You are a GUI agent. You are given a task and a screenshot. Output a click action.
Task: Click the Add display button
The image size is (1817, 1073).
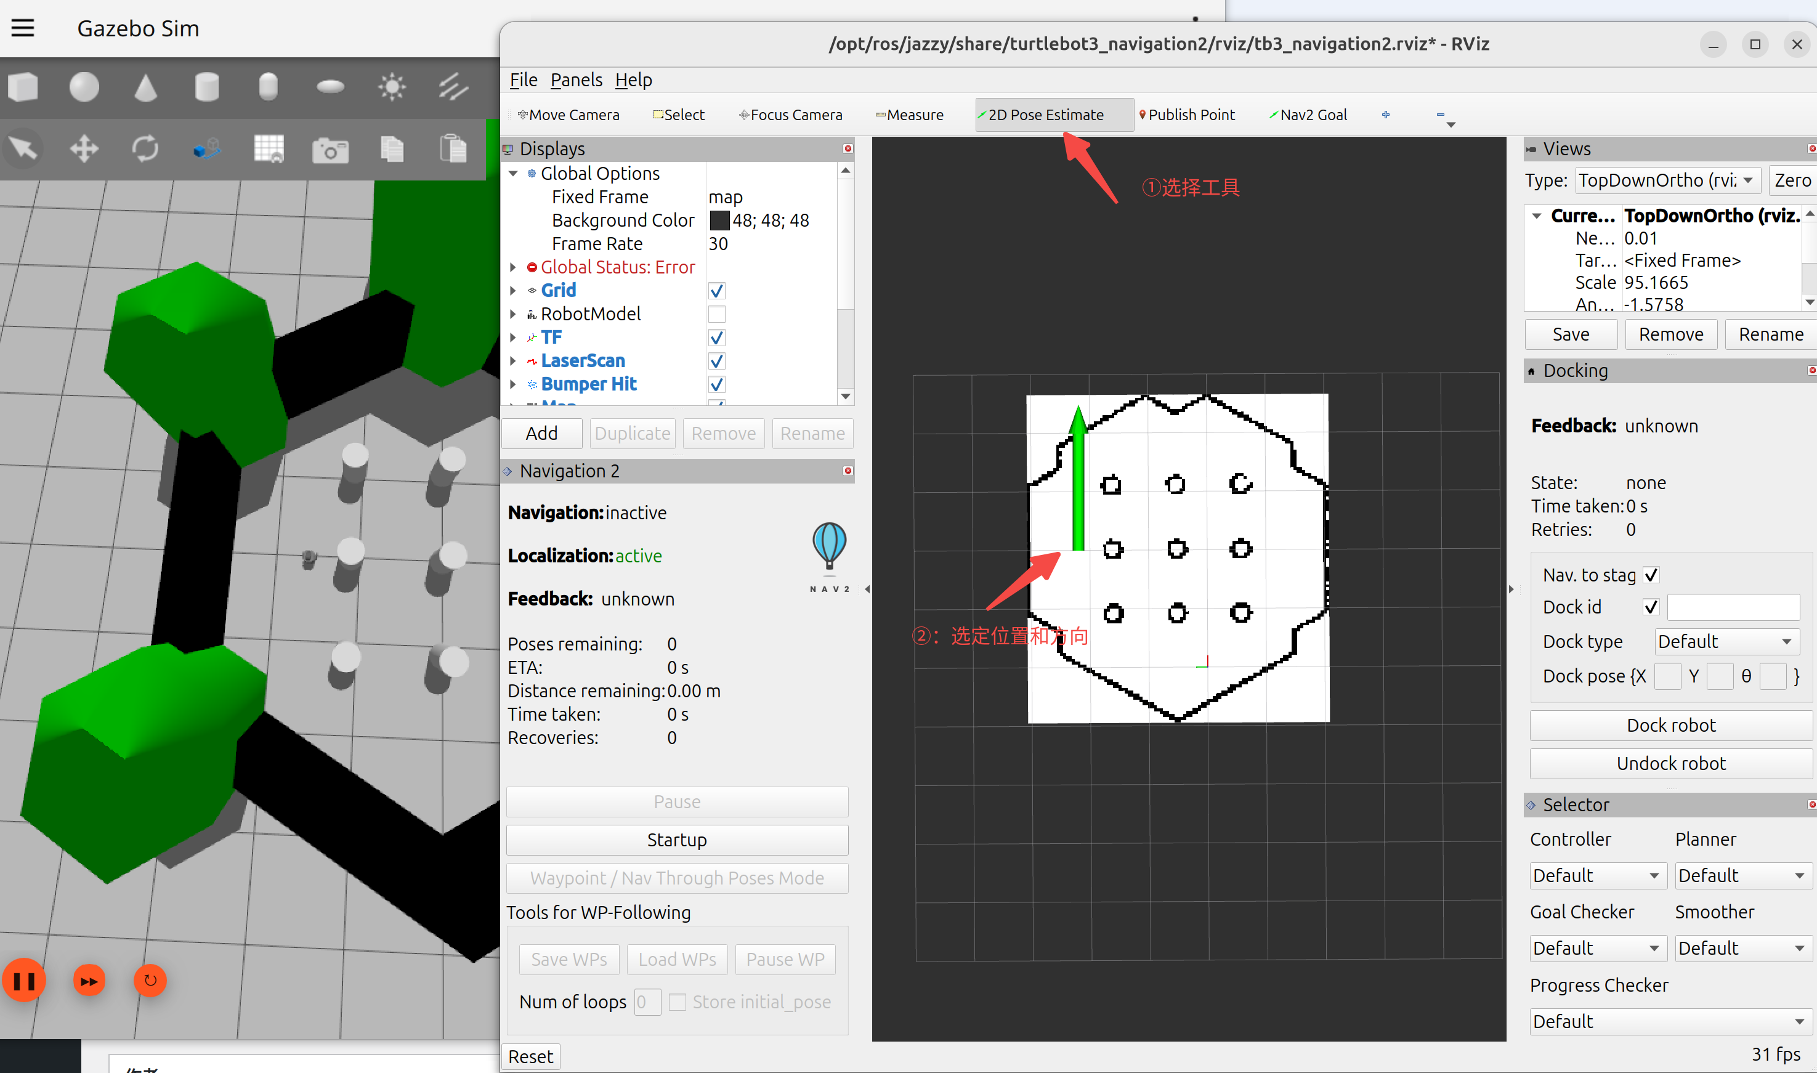[541, 433]
